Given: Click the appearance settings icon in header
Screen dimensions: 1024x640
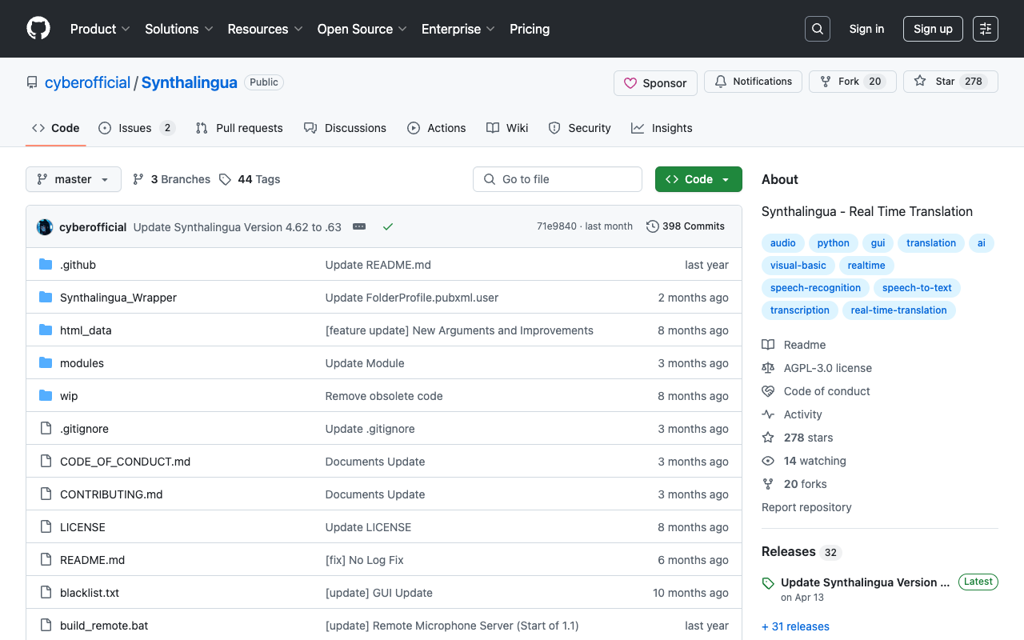Looking at the screenshot, I should [985, 29].
